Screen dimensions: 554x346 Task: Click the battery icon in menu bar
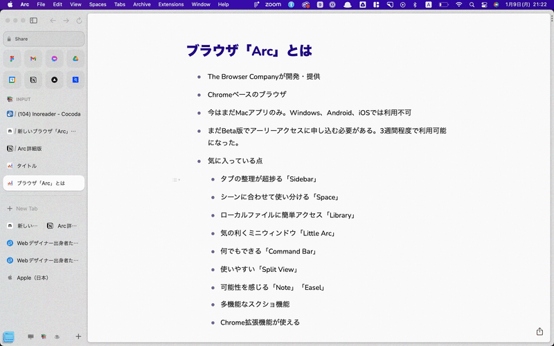coord(443,5)
